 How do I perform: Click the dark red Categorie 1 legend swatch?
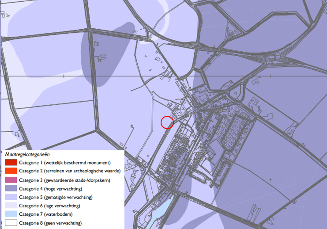(x=11, y=162)
